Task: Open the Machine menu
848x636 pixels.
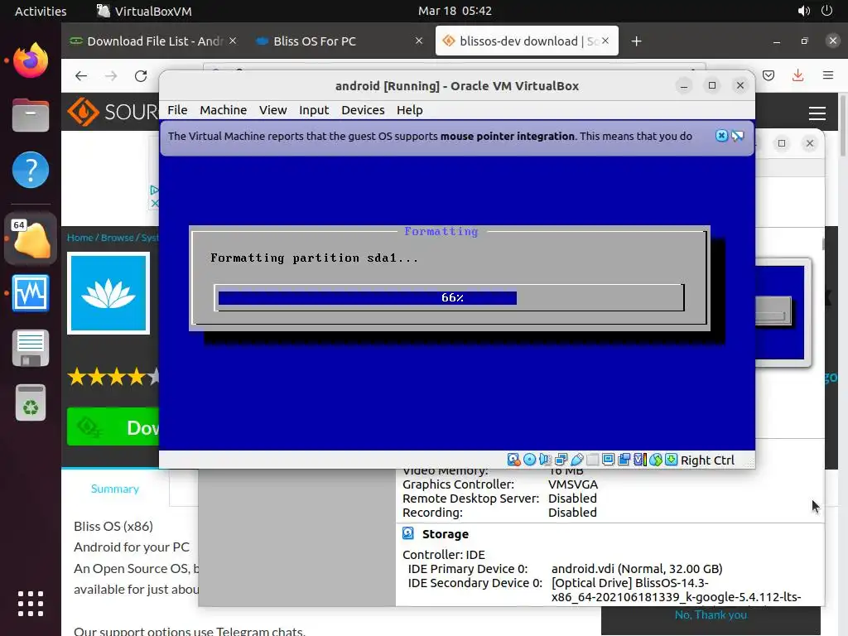Action: pos(224,110)
